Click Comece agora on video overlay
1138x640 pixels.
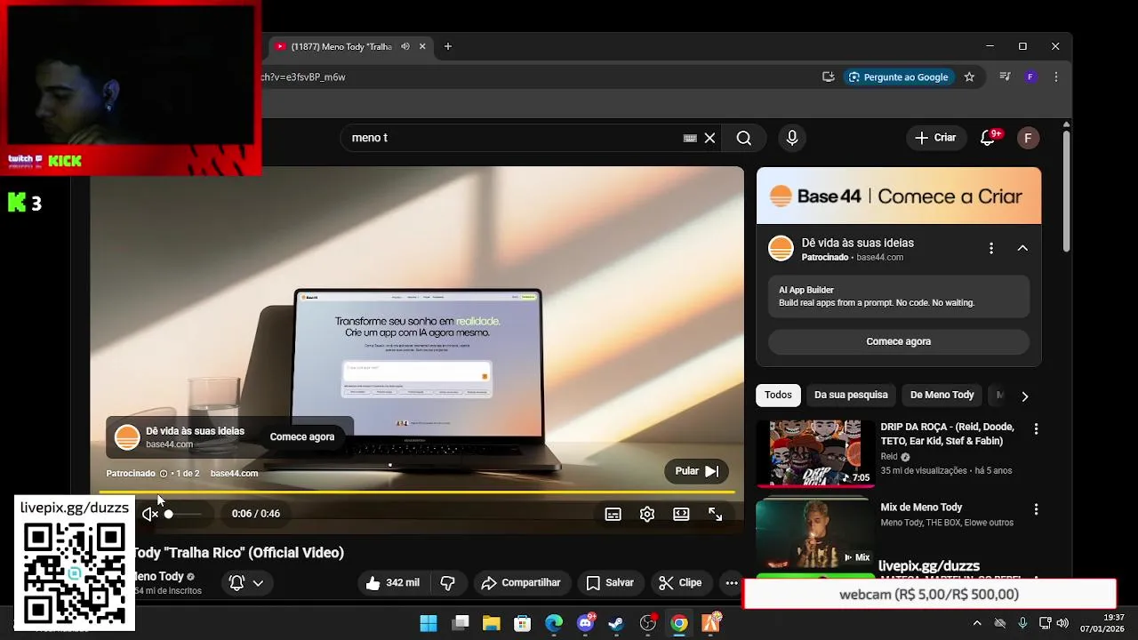[x=302, y=436]
